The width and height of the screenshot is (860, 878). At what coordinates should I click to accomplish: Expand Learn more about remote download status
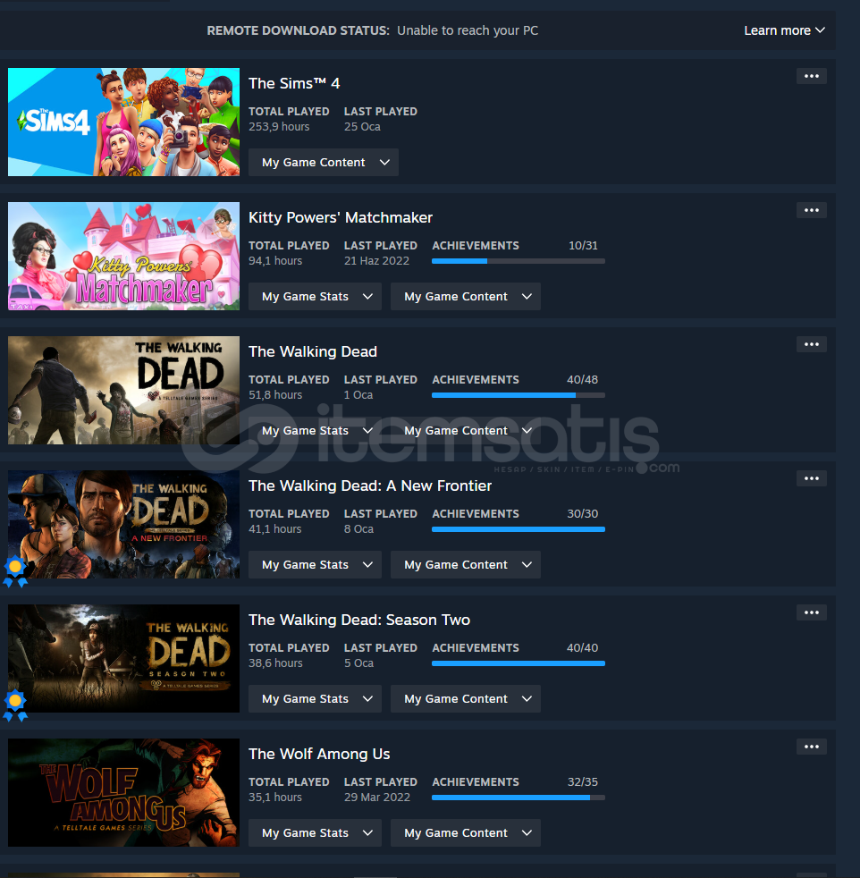coord(784,30)
